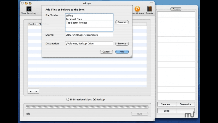Image resolution: width=218 pixels, height=123 pixels.
Task: Click Save As... in Presets drawer
Action: (x=167, y=104)
